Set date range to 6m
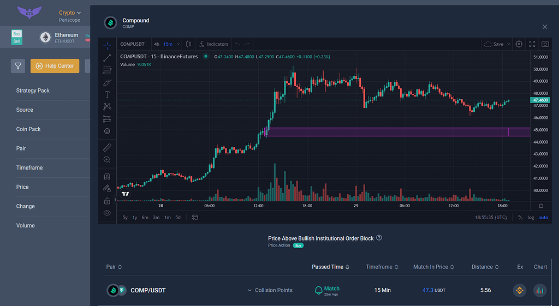 [145, 217]
